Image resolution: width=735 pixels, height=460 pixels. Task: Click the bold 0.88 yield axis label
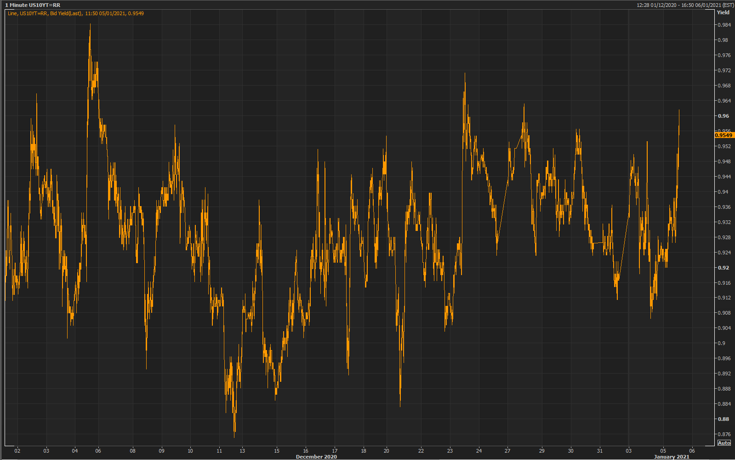[724, 419]
